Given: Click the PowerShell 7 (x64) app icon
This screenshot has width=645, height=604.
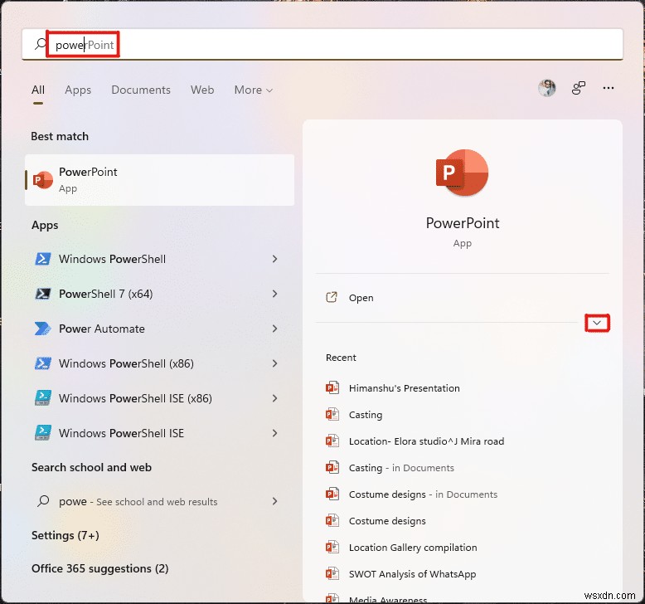Looking at the screenshot, I should [x=43, y=294].
